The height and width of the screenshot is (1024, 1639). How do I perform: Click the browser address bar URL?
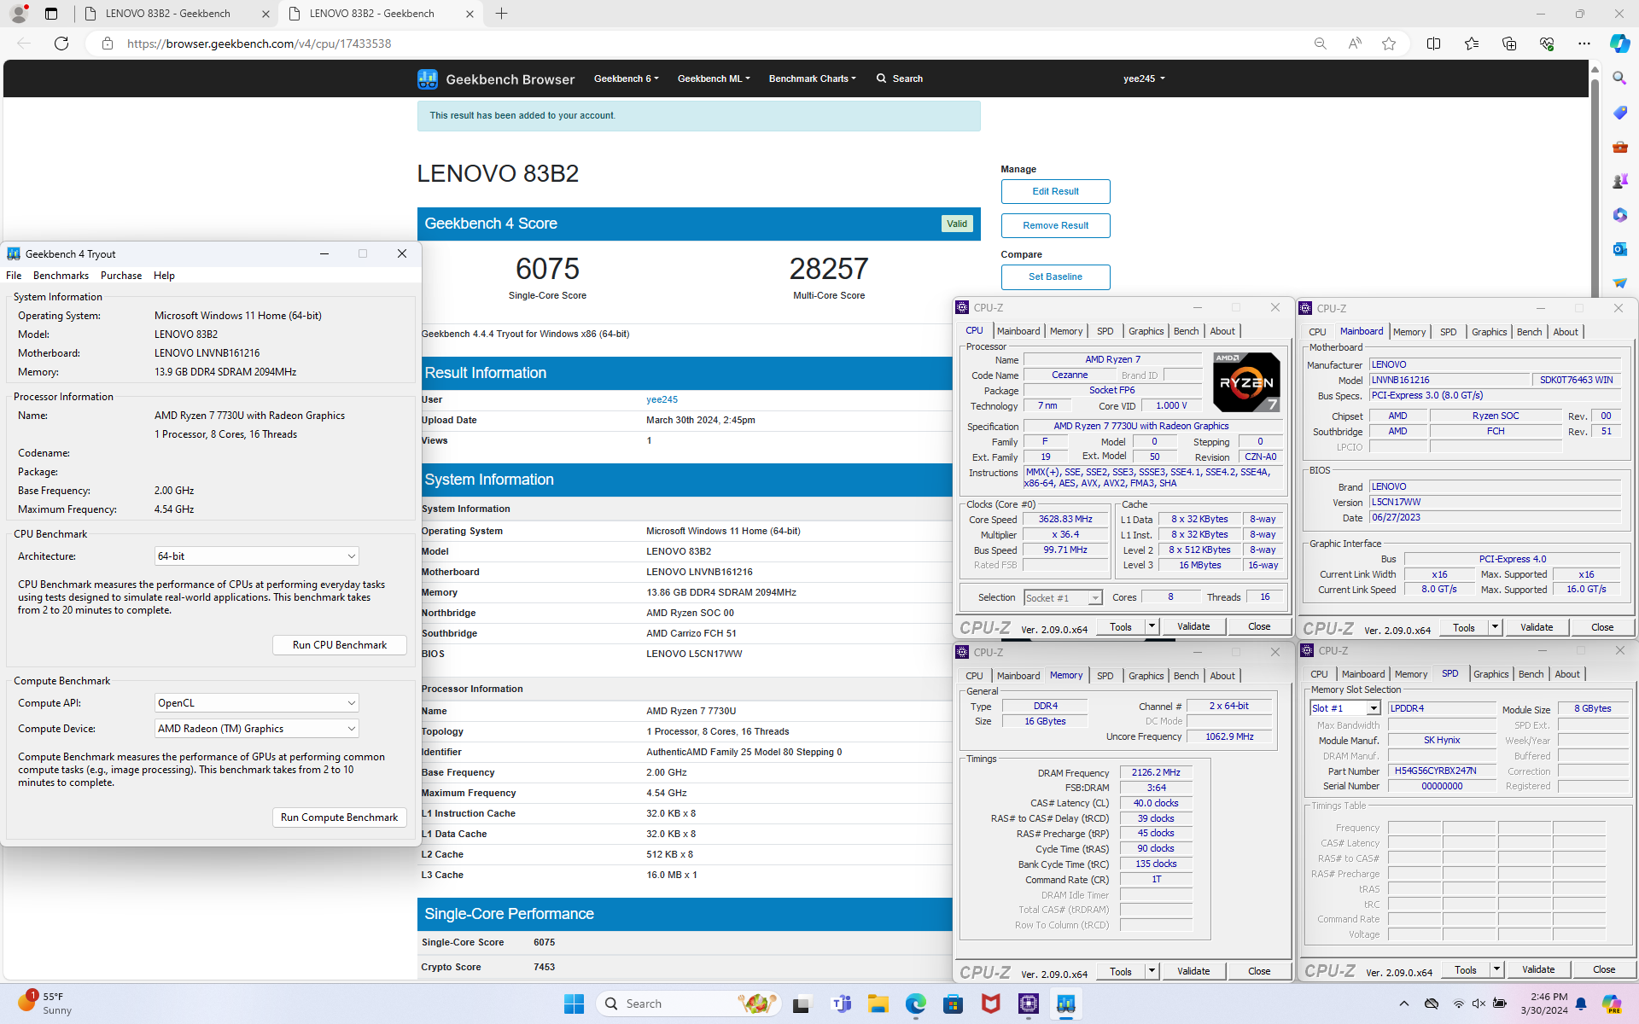point(259,44)
